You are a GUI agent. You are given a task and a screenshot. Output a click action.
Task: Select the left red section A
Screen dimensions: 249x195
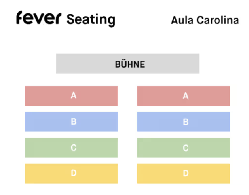click(72, 96)
